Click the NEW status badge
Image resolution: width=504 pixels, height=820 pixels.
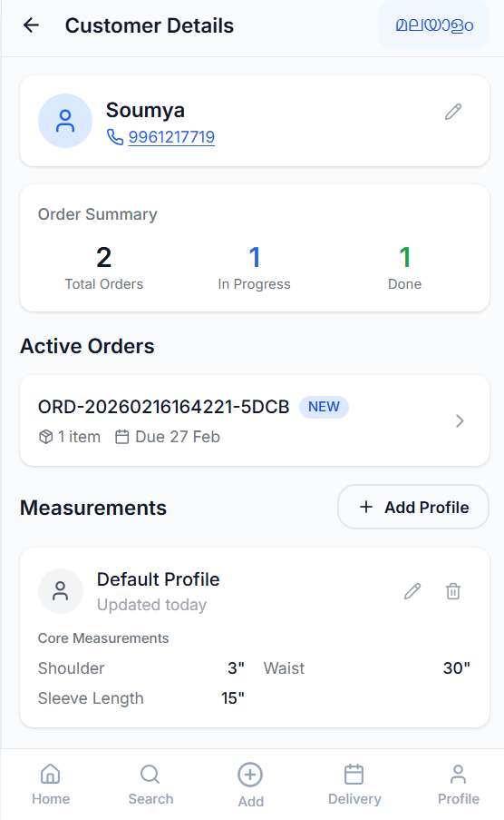324,407
